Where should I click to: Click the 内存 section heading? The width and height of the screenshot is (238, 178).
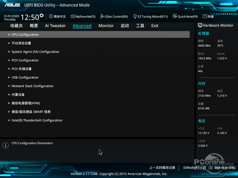202,83
